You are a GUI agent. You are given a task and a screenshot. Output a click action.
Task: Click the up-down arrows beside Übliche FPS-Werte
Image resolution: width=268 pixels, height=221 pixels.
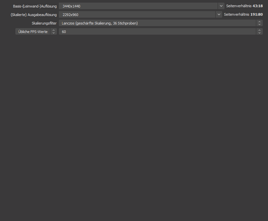coord(54,31)
